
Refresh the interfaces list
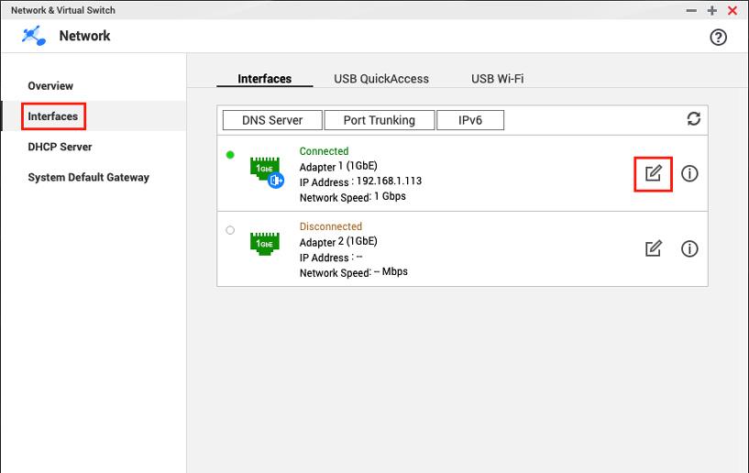(693, 119)
